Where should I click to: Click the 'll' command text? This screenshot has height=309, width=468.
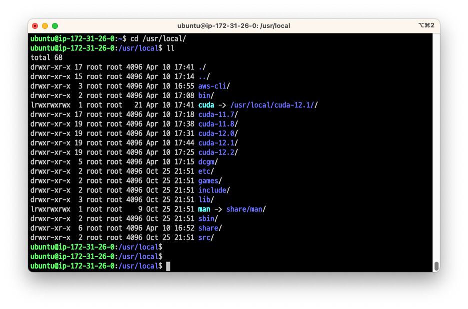coord(170,48)
